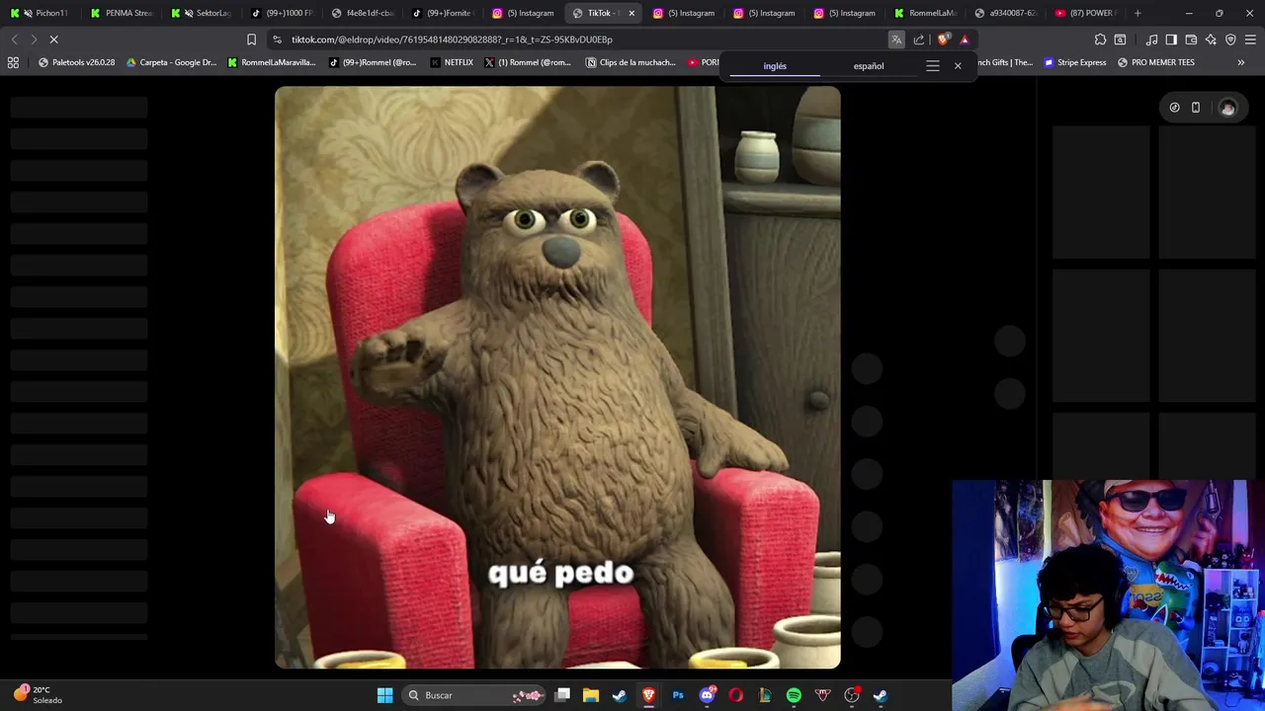Screen dimensions: 1265x711
Task: Bookmark this page using the bookmark icon
Action: coord(251,39)
